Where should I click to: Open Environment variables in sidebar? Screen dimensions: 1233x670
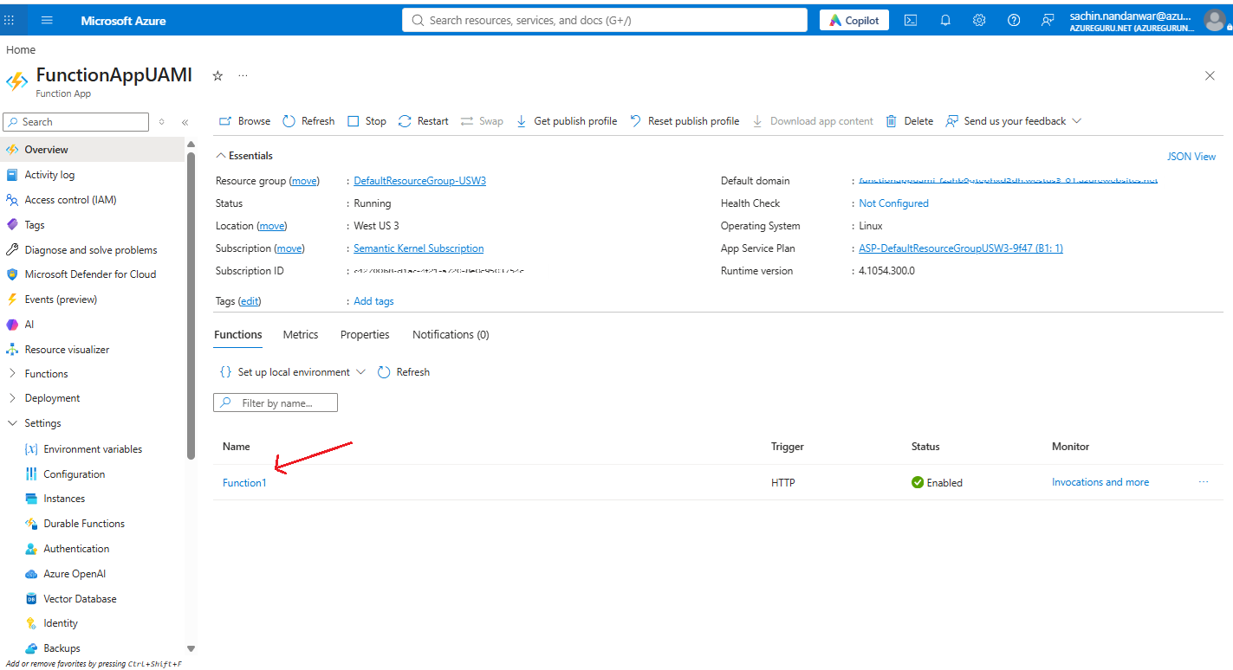[93, 449]
